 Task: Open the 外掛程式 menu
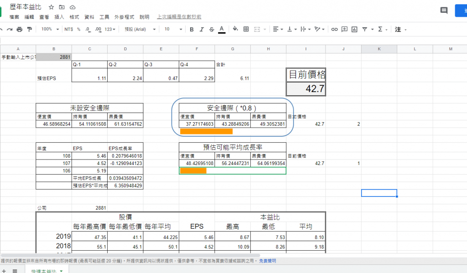124,17
